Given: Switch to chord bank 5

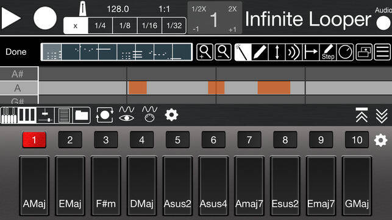Looking at the screenshot, I should click(177, 140).
